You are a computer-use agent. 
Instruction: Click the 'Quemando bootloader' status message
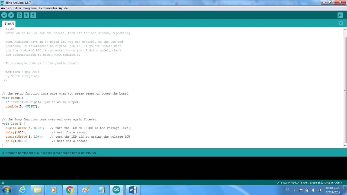[x=50, y=153]
